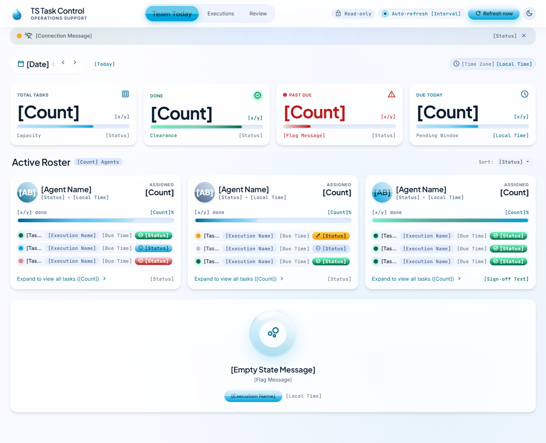The image size is (546, 443).
Task: Switch to the Team Today tab
Action: [x=172, y=14]
